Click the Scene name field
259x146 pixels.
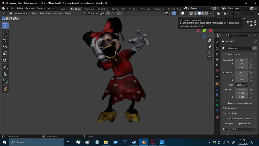pyautogui.click(x=199, y=8)
